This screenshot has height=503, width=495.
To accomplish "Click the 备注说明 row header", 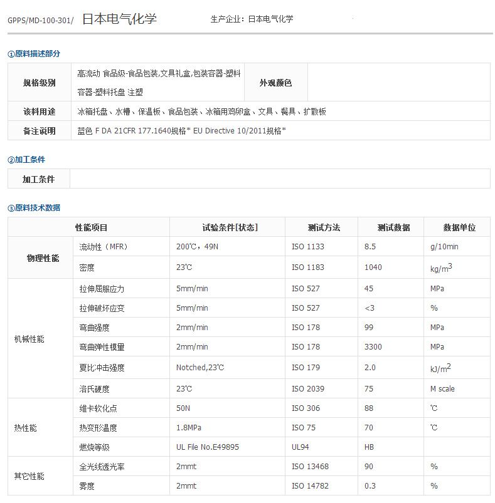I will click(39, 131).
